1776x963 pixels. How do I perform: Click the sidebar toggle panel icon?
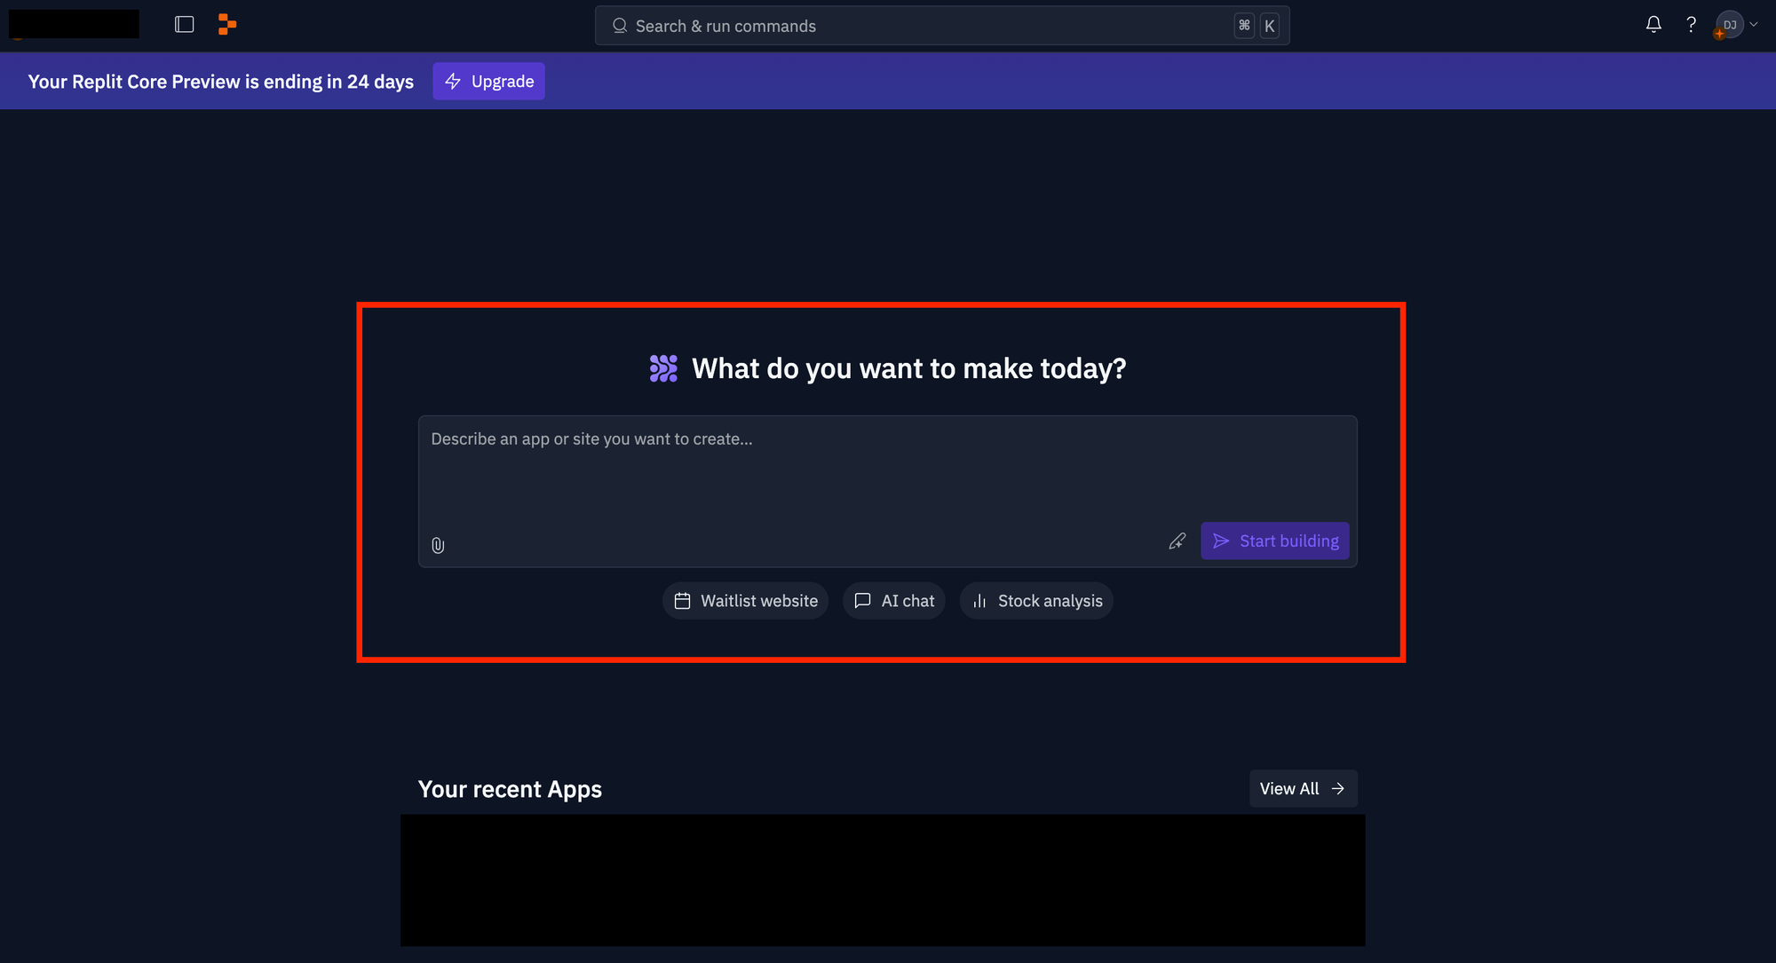click(184, 24)
